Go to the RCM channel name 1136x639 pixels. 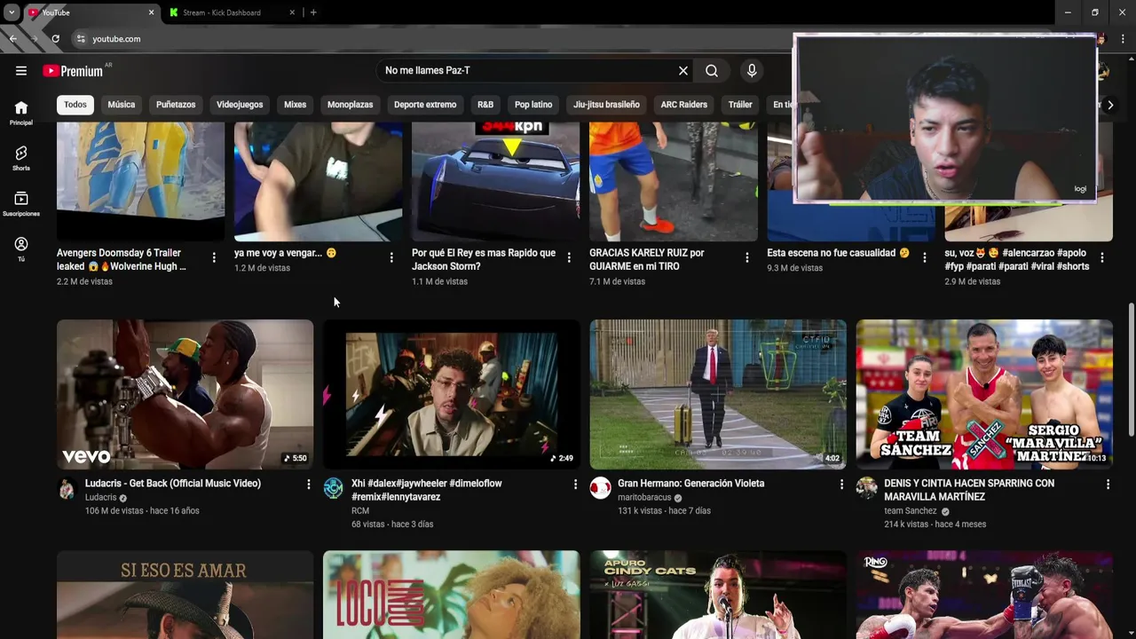pyautogui.click(x=360, y=511)
